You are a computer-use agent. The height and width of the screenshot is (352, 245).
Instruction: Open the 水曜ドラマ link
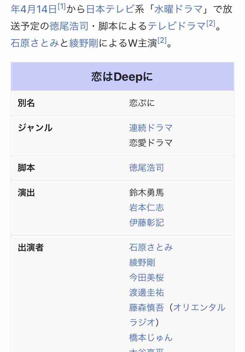coord(179,9)
